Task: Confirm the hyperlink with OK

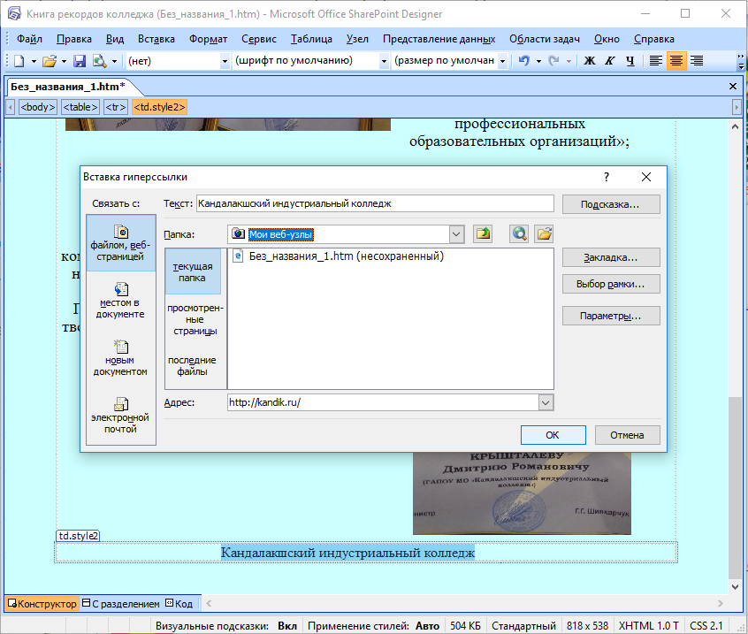Action: [553, 435]
